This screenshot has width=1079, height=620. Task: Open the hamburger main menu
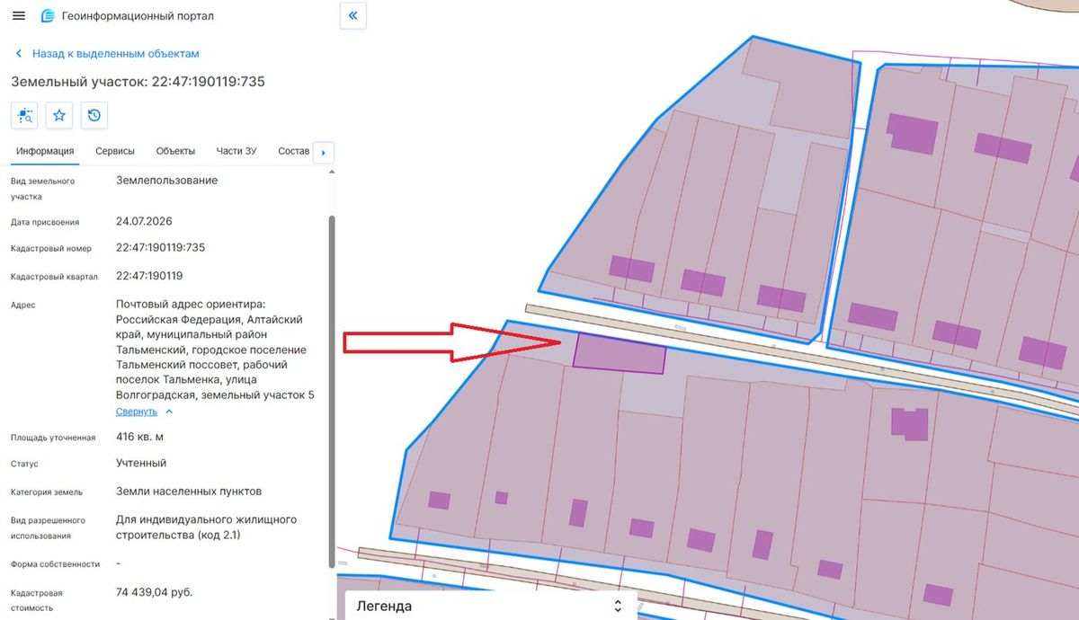pyautogui.click(x=19, y=16)
